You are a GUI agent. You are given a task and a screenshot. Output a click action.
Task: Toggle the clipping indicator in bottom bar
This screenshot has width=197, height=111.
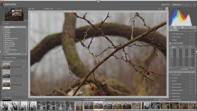pos(159,100)
